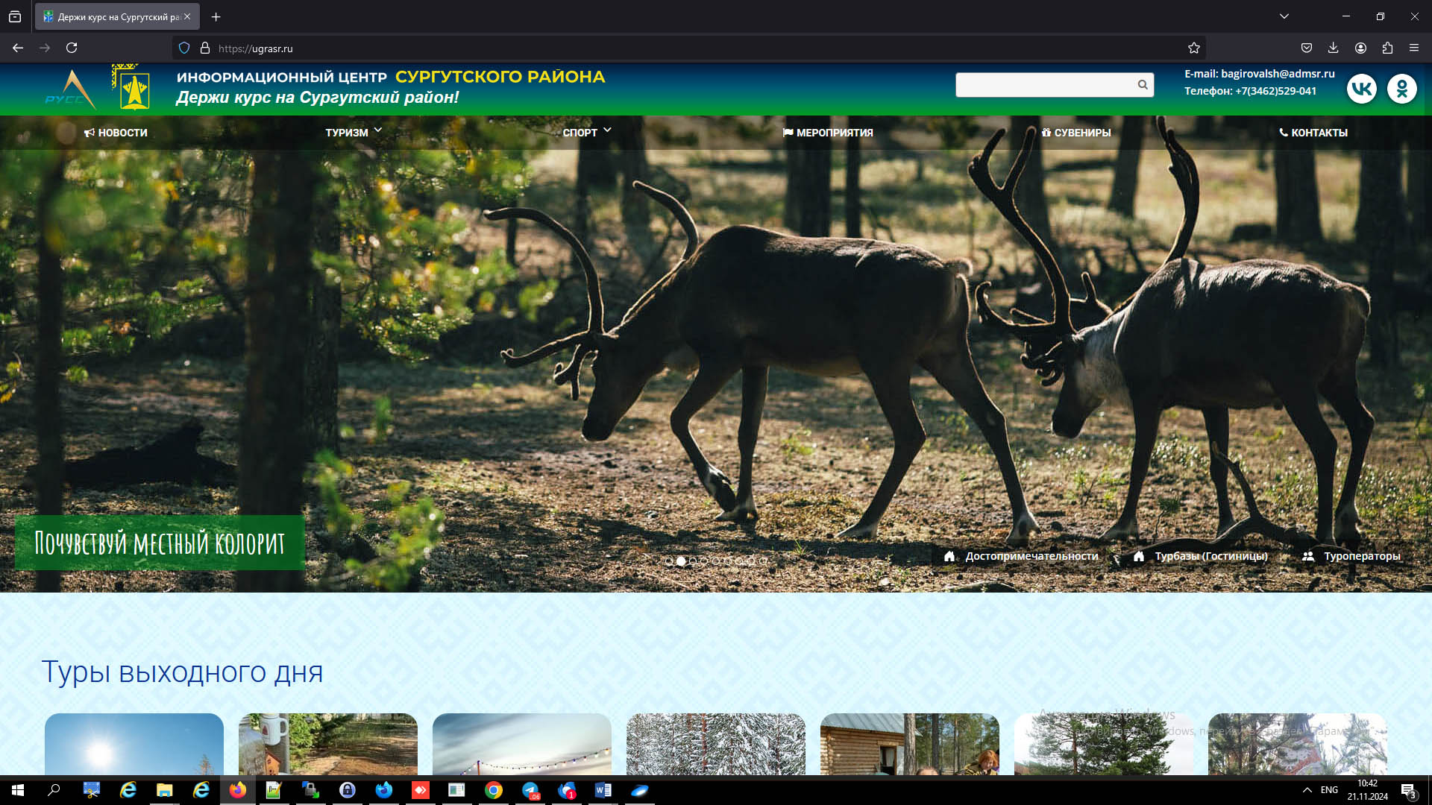1432x805 pixels.
Task: Bookmark page with the star icon
Action: pyautogui.click(x=1193, y=48)
